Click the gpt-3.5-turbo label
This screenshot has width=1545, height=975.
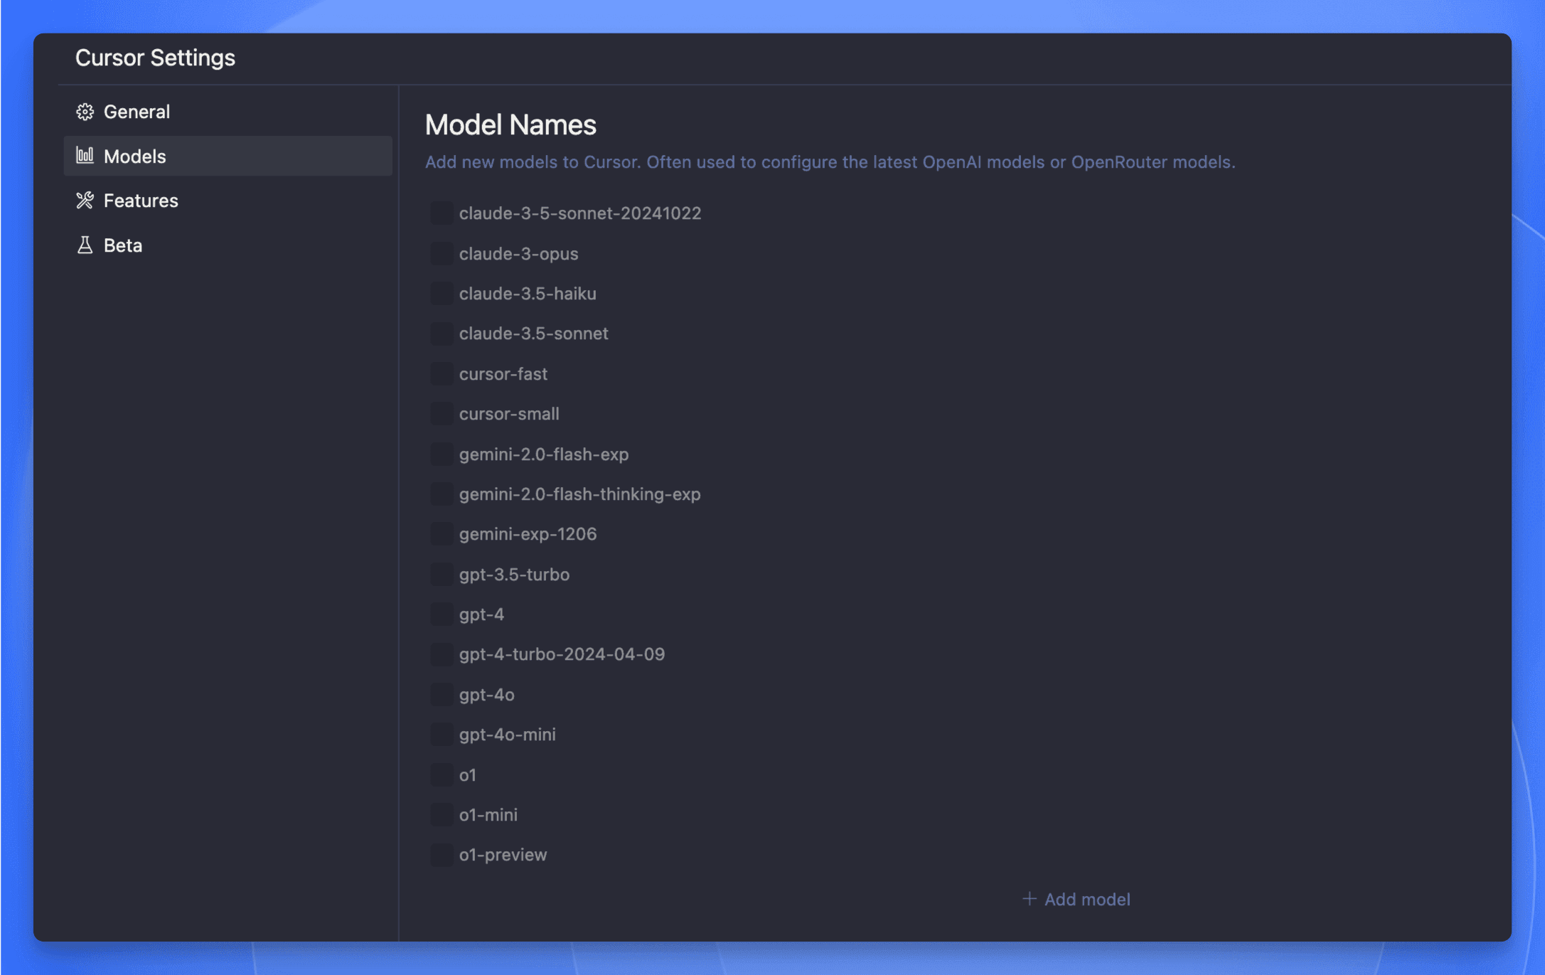[515, 575]
